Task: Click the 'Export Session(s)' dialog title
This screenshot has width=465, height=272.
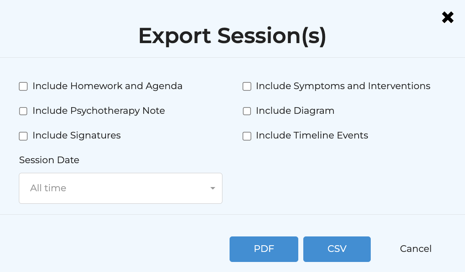Action: (232, 36)
